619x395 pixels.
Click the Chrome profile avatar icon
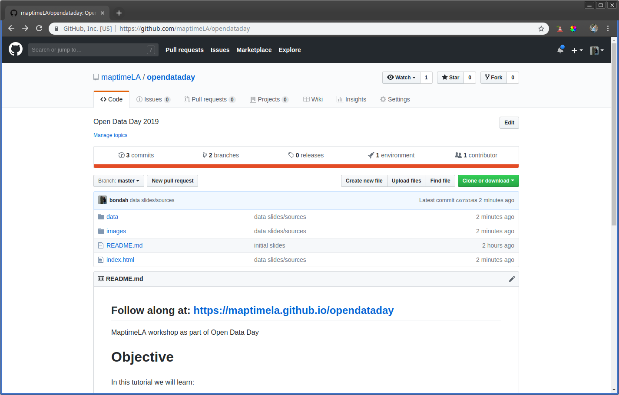pos(594,28)
